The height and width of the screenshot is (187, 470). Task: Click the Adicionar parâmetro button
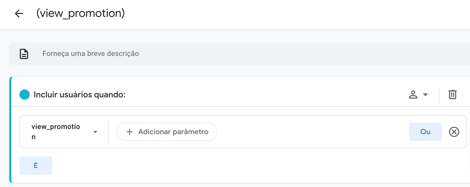click(x=167, y=132)
